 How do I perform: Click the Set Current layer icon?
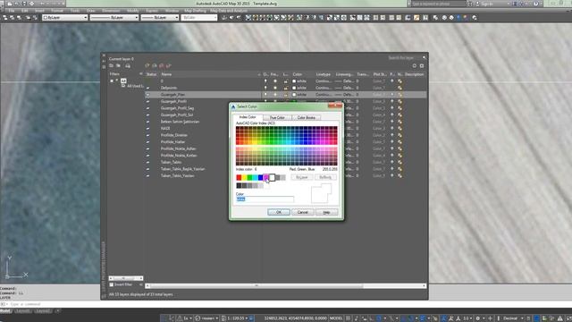pos(169,65)
